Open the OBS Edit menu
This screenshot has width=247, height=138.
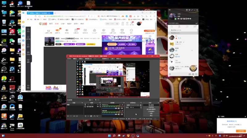click(75, 59)
